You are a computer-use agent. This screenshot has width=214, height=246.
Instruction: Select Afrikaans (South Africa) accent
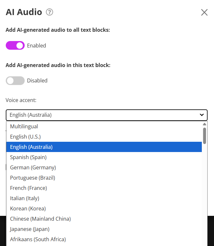tap(38, 239)
